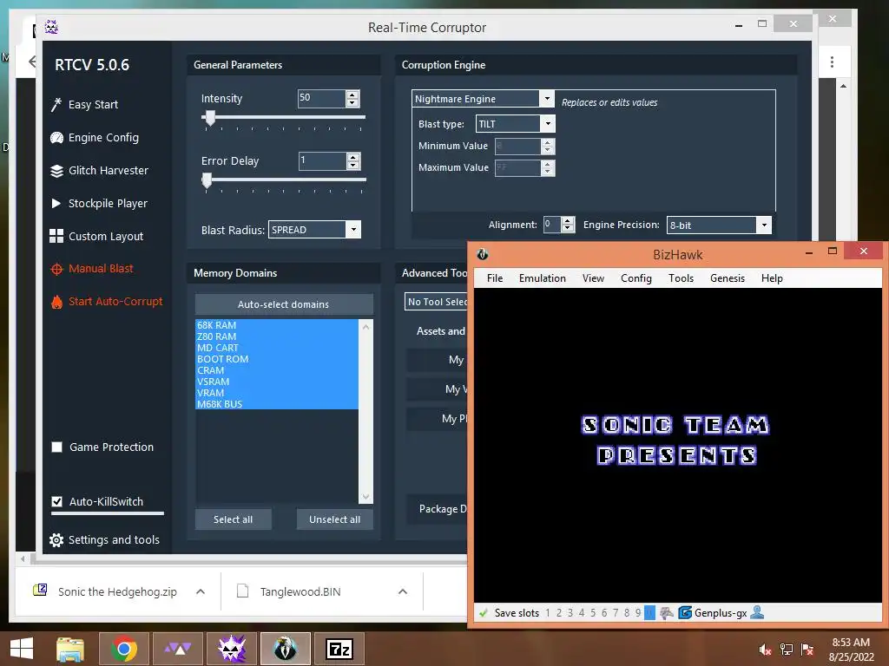Click Auto-select domains button
889x666 pixels.
click(x=284, y=304)
